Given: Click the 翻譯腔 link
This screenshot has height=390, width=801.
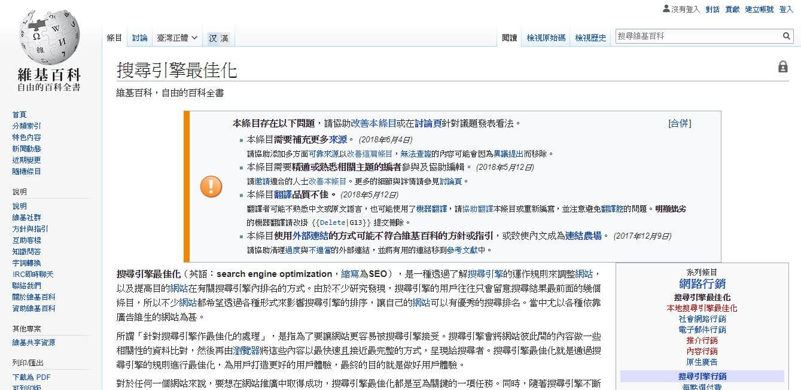Looking at the screenshot, I should coord(613,209).
